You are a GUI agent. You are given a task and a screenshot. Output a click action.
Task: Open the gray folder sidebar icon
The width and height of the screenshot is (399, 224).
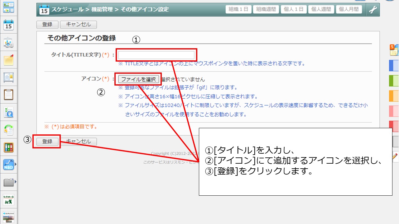(x=9, y=182)
